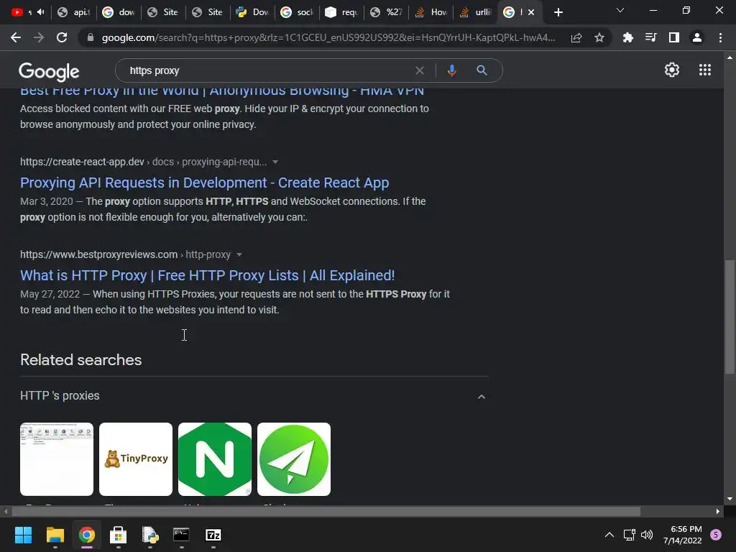Click horizontal scrollbar right arrow
The width and height of the screenshot is (736, 552).
point(718,511)
